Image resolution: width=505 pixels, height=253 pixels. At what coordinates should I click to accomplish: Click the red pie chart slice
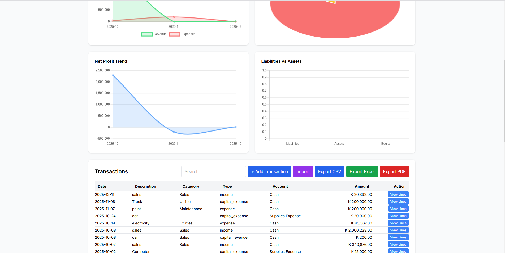(335, 20)
